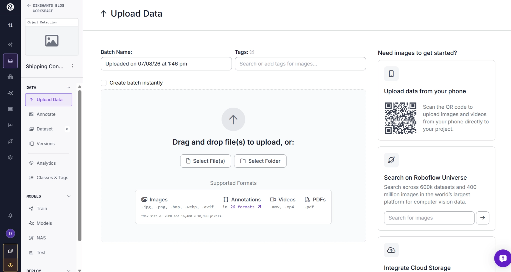Click the Batch Name input field

point(166,64)
